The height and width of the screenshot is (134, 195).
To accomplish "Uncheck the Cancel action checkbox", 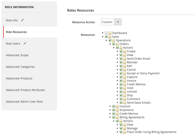I will (x=121, y=70).
